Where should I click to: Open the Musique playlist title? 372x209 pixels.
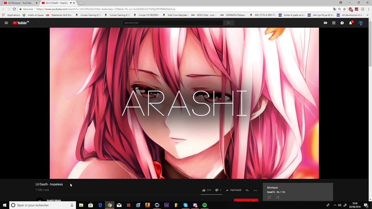click(x=272, y=188)
